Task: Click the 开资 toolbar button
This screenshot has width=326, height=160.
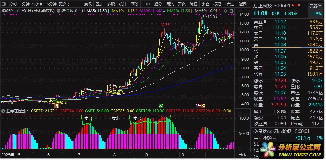Action: click(182, 4)
